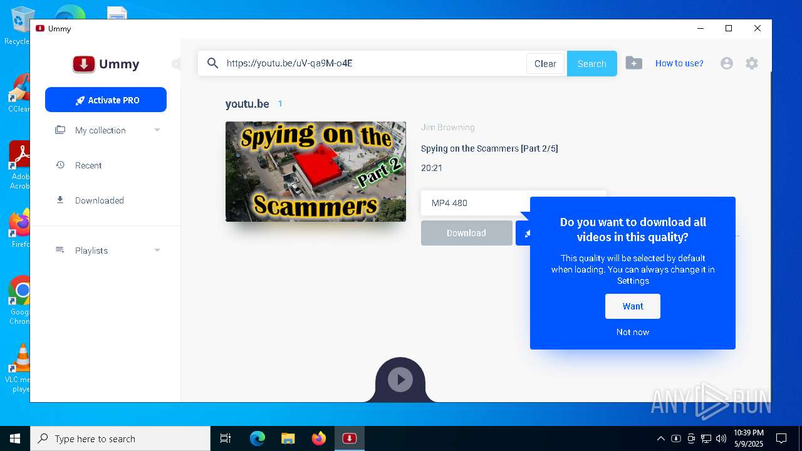Viewport: 802px width, 451px height.
Task: Confirm with the Want button
Action: (x=633, y=306)
